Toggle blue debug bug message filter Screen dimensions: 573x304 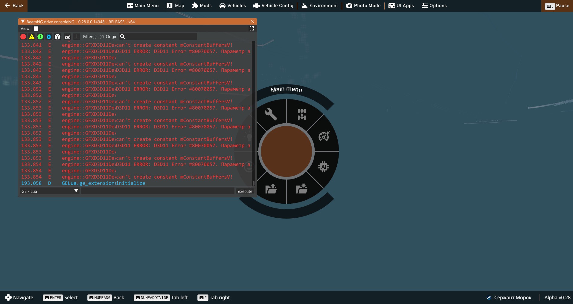[49, 36]
